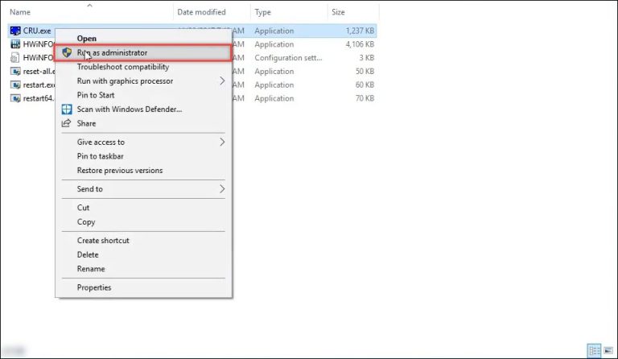Select the restart64 file icon
Image resolution: width=618 pixels, height=359 pixels.
[x=15, y=98]
